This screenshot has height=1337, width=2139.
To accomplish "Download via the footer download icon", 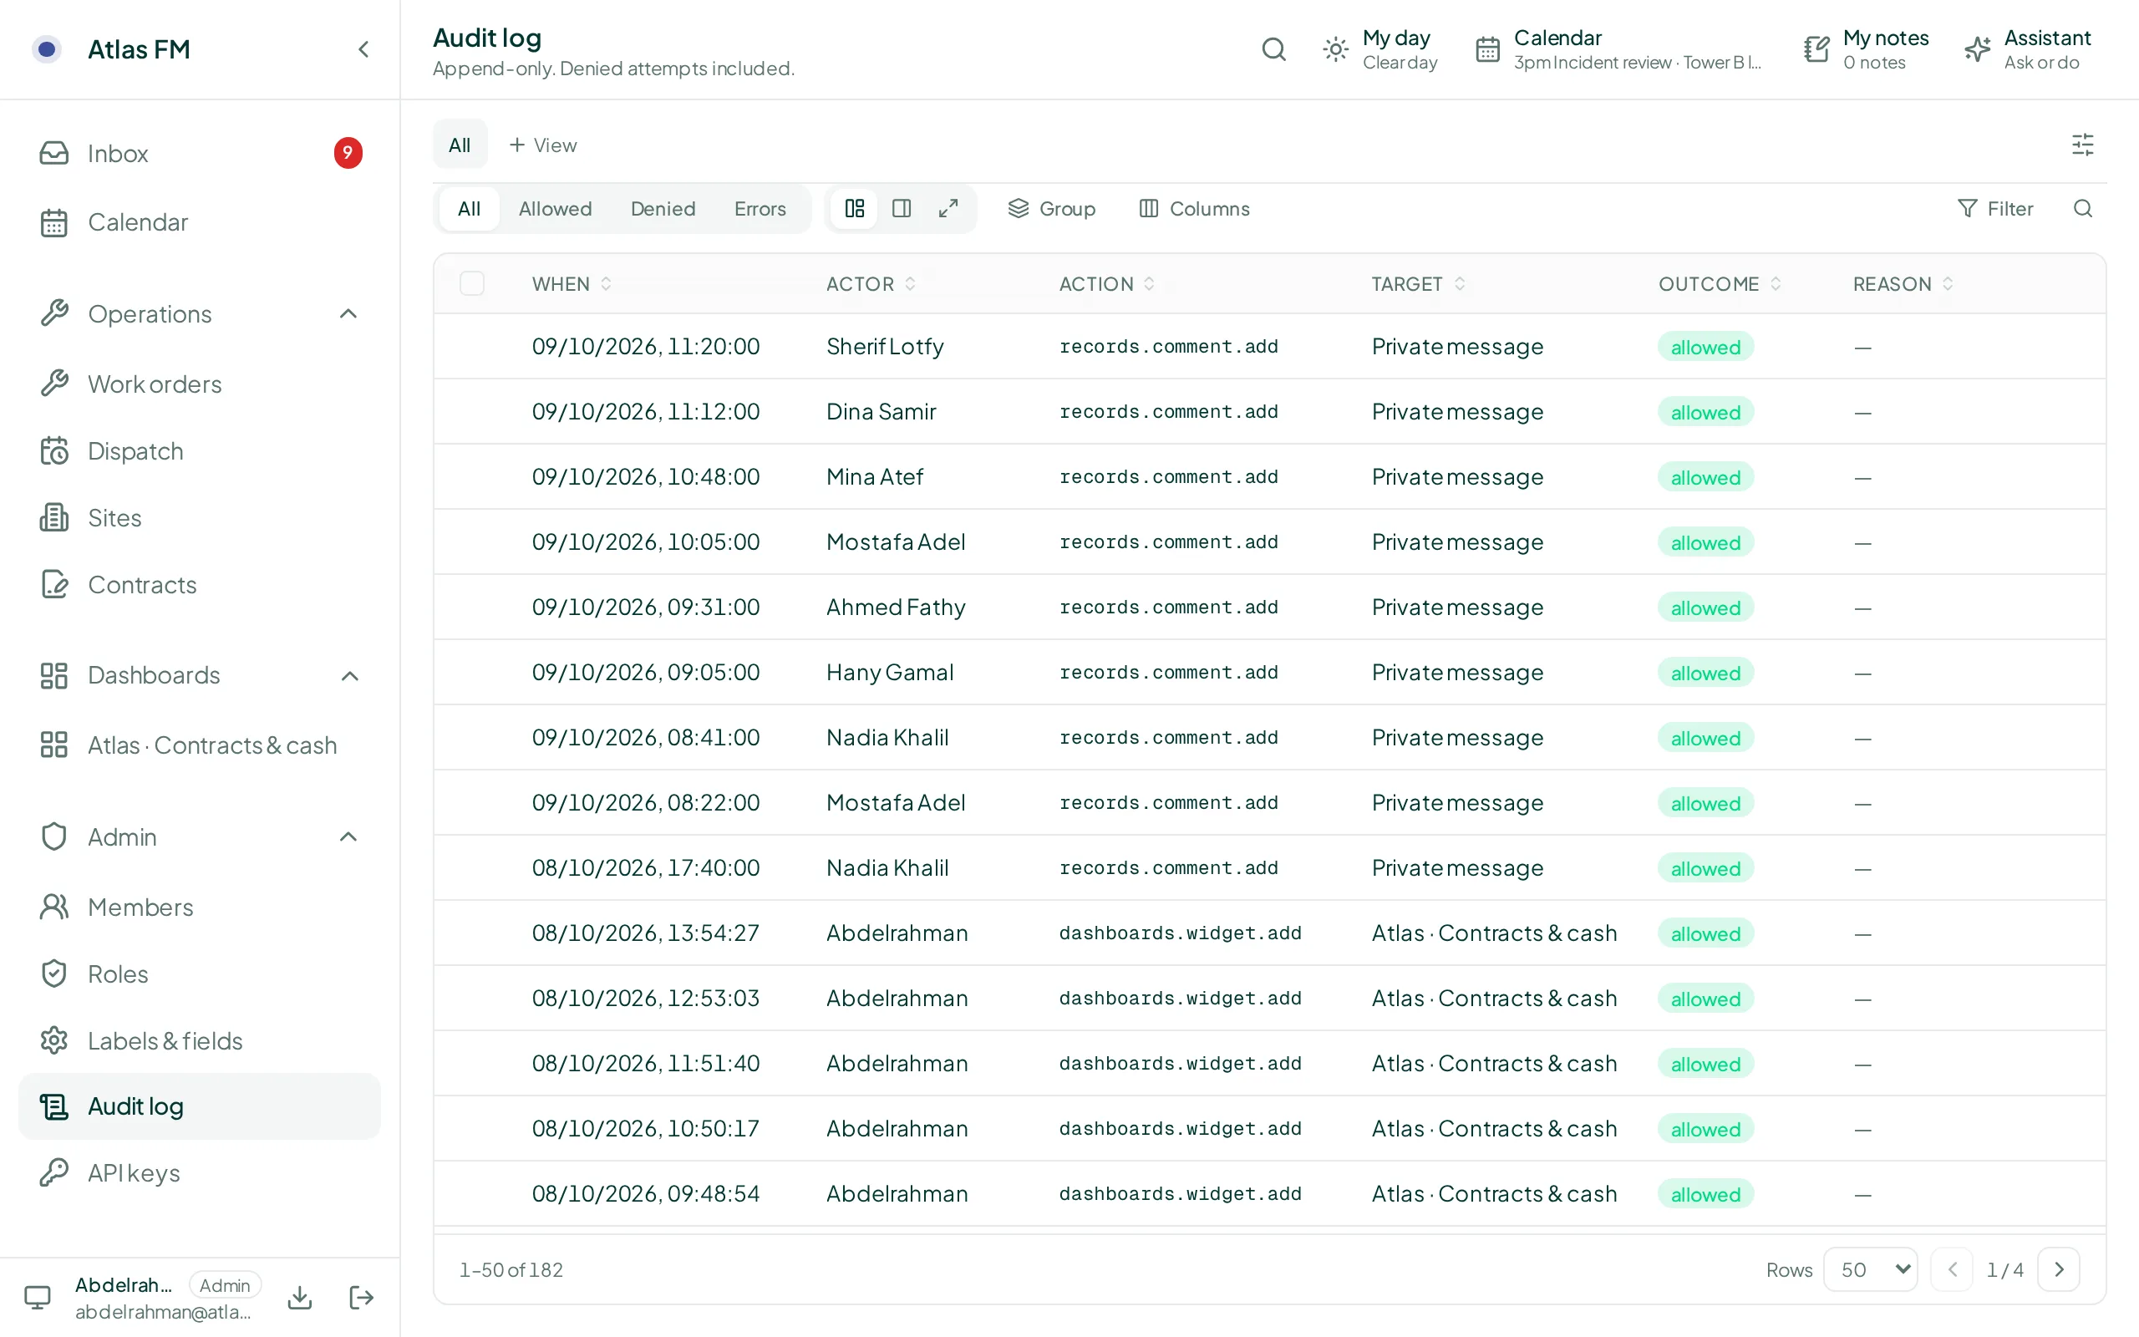I will tap(301, 1297).
